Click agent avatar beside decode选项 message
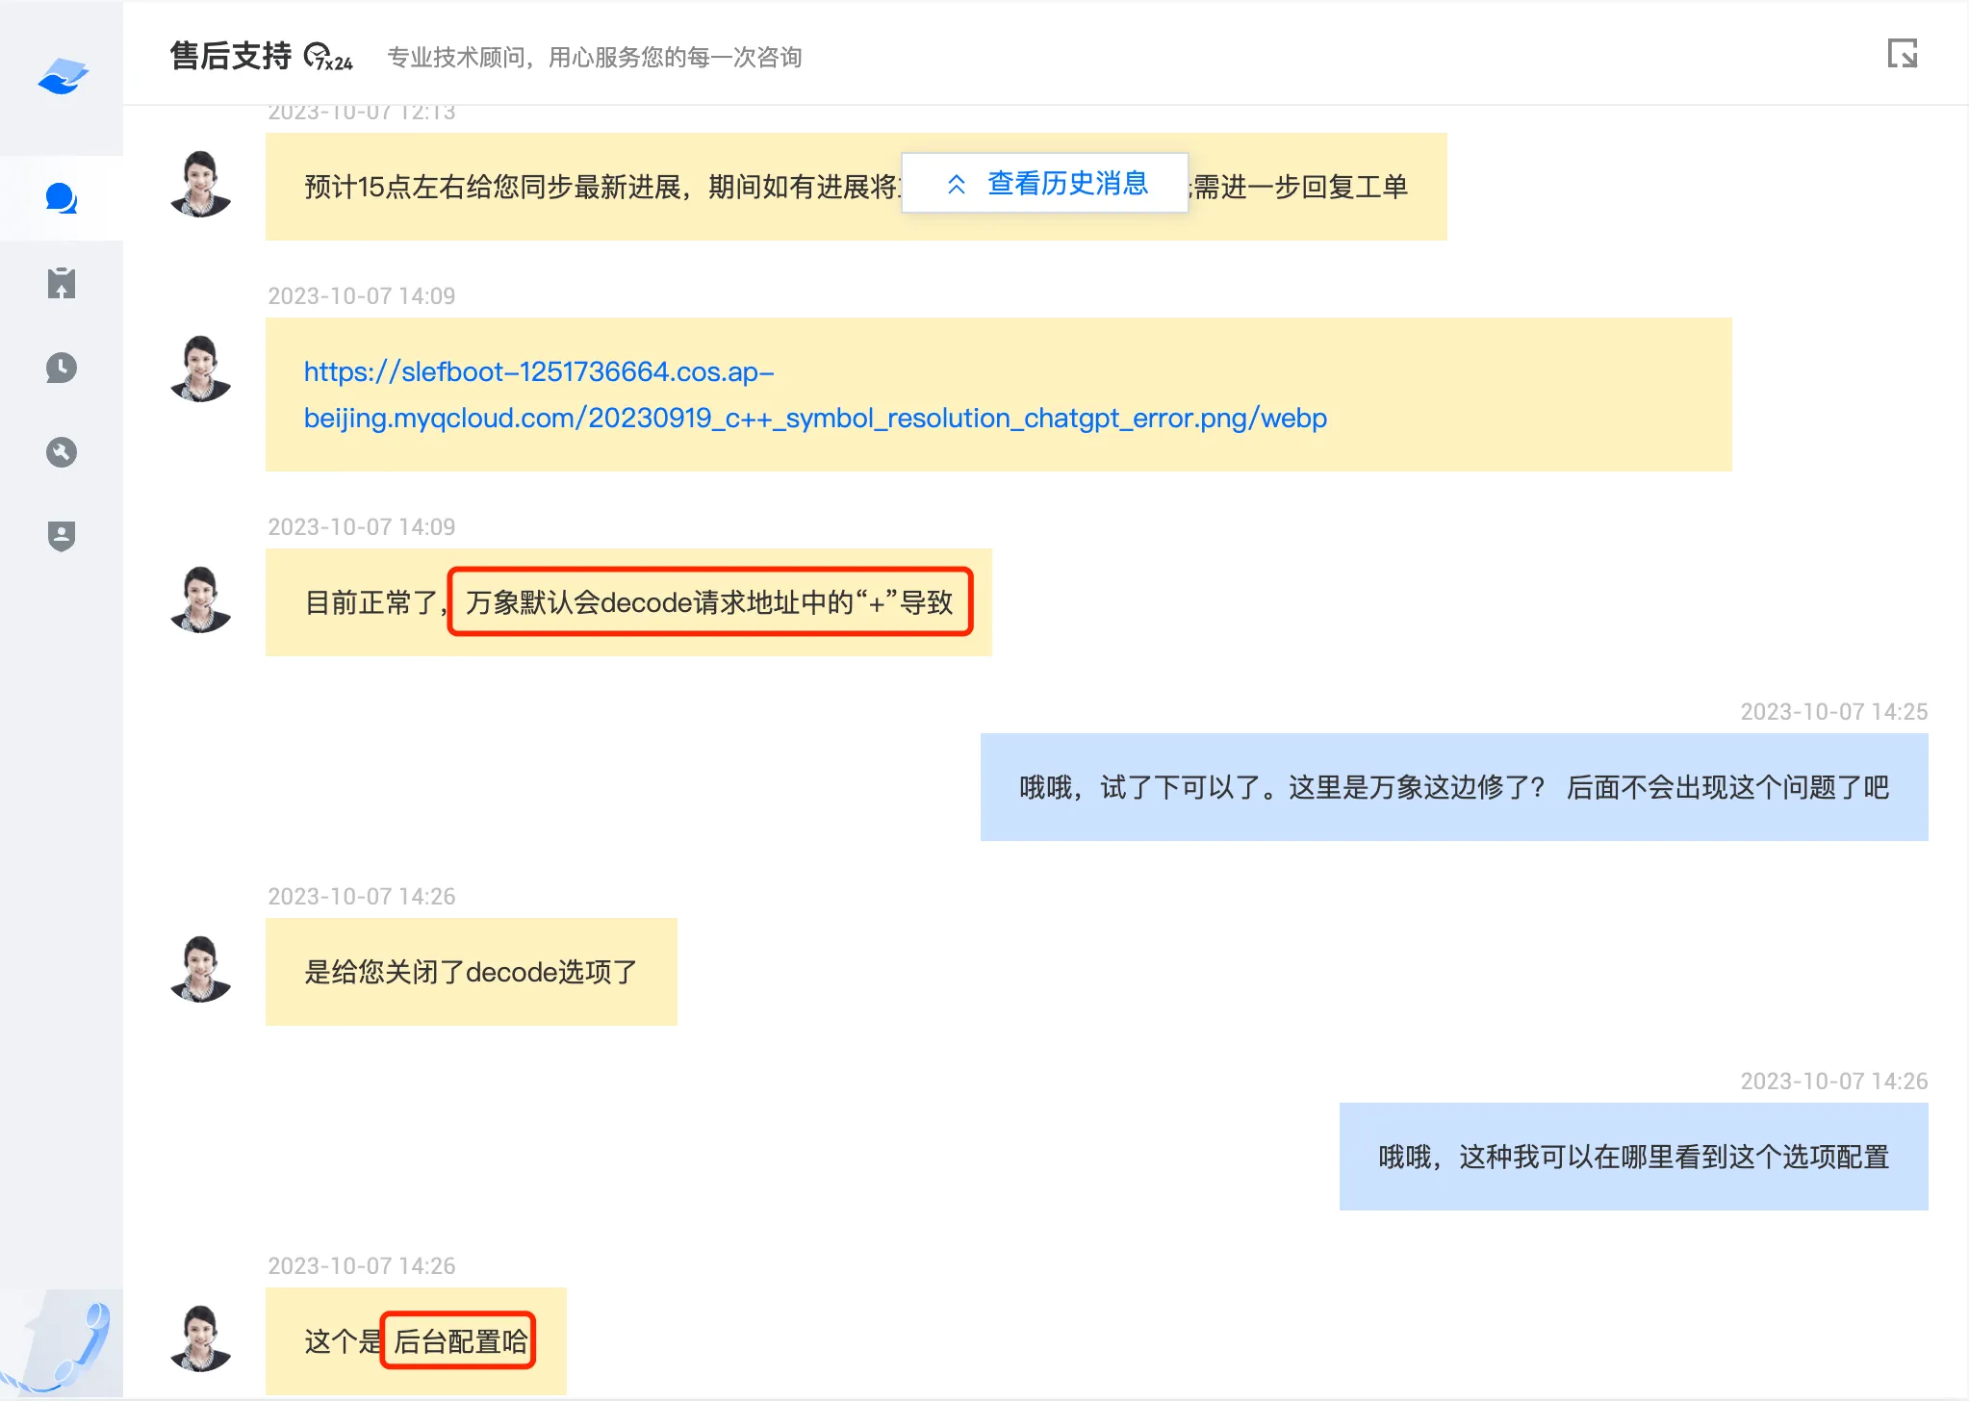The width and height of the screenshot is (1969, 1401). click(201, 969)
